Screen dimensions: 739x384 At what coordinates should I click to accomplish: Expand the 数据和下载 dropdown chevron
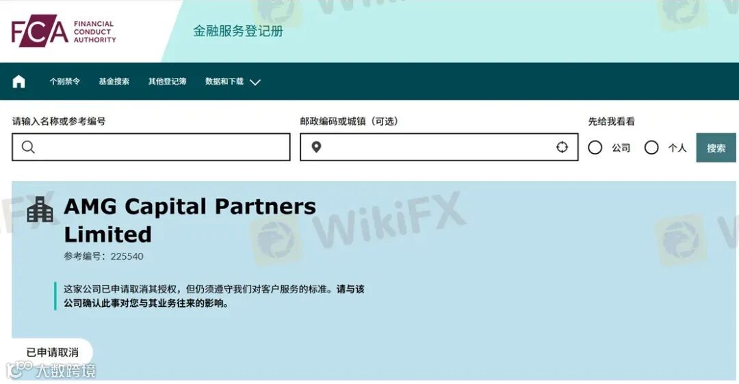(x=255, y=83)
